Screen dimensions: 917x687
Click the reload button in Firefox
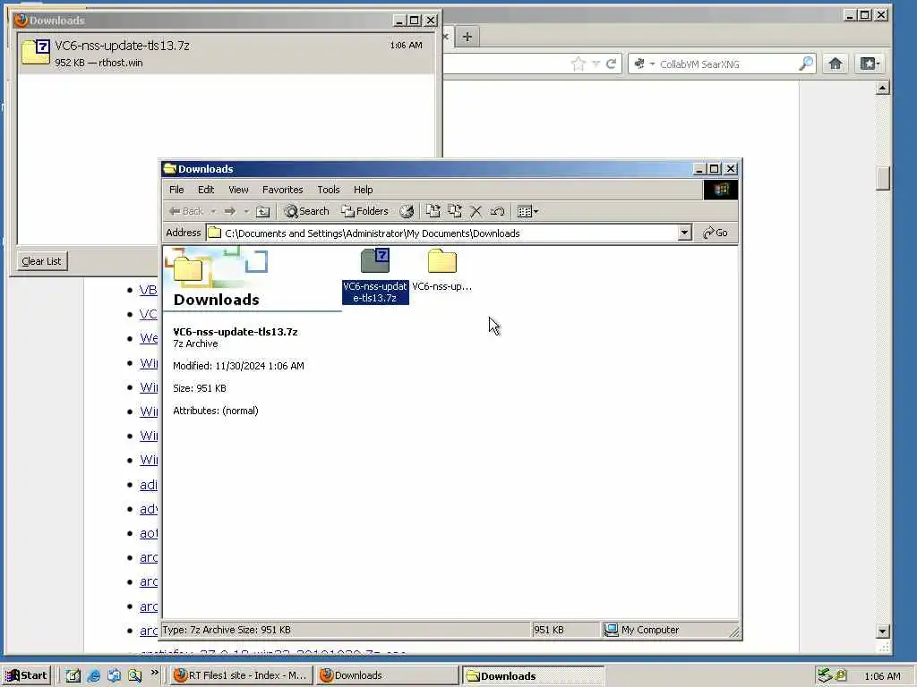tap(611, 64)
